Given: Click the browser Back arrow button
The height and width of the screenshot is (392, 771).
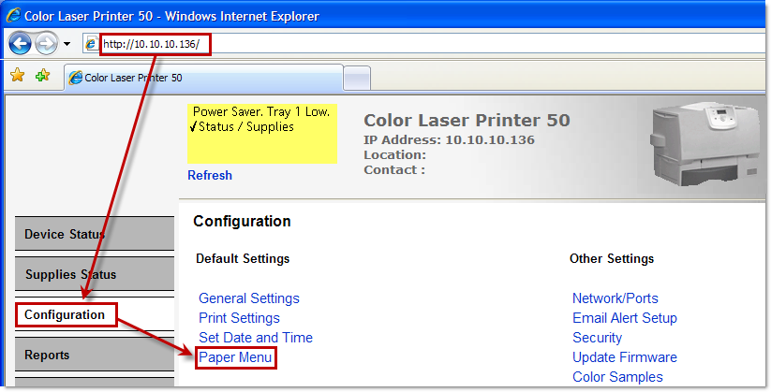Looking at the screenshot, I should click(21, 44).
